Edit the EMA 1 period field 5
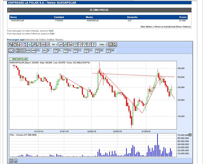 coord(60,50)
